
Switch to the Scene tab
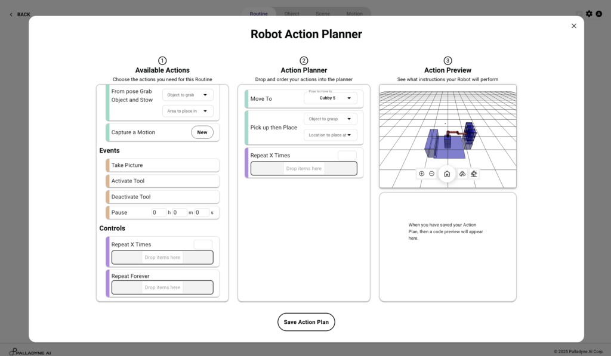tap(323, 14)
